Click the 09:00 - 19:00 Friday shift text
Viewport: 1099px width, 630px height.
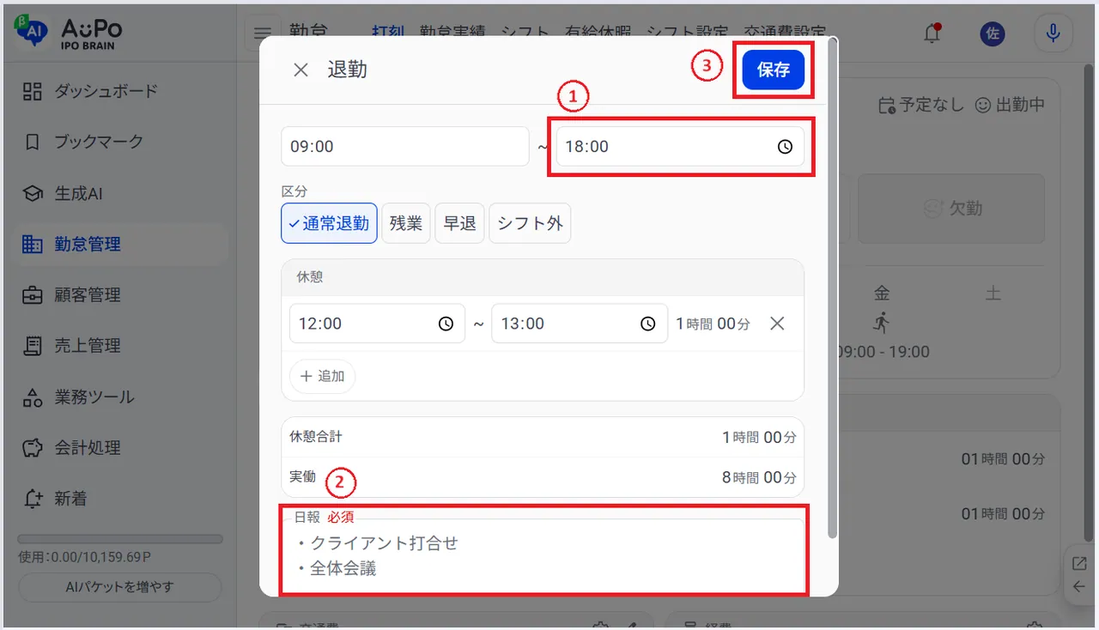tap(883, 351)
